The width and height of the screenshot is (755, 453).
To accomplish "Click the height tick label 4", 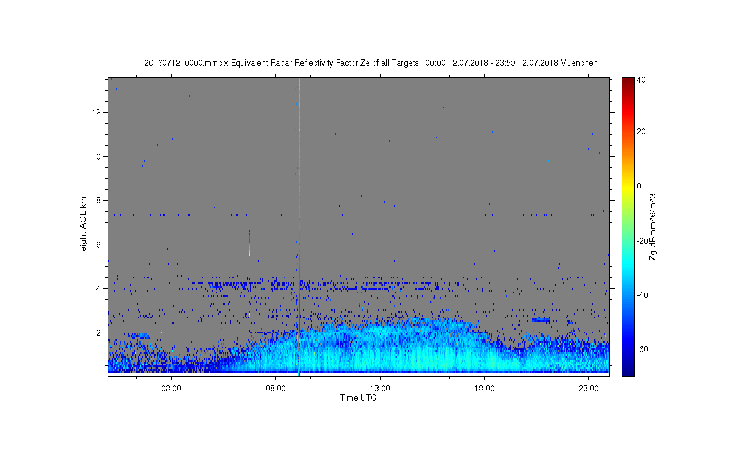I will pyautogui.click(x=99, y=289).
